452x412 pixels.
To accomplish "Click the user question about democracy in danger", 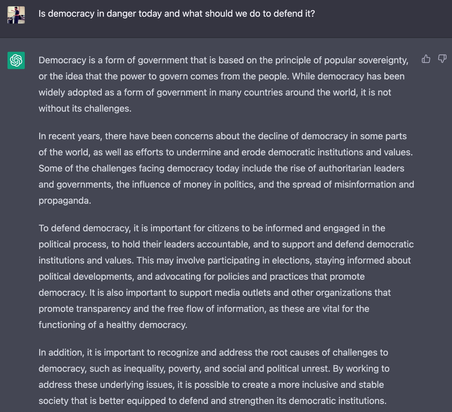I will click(177, 14).
